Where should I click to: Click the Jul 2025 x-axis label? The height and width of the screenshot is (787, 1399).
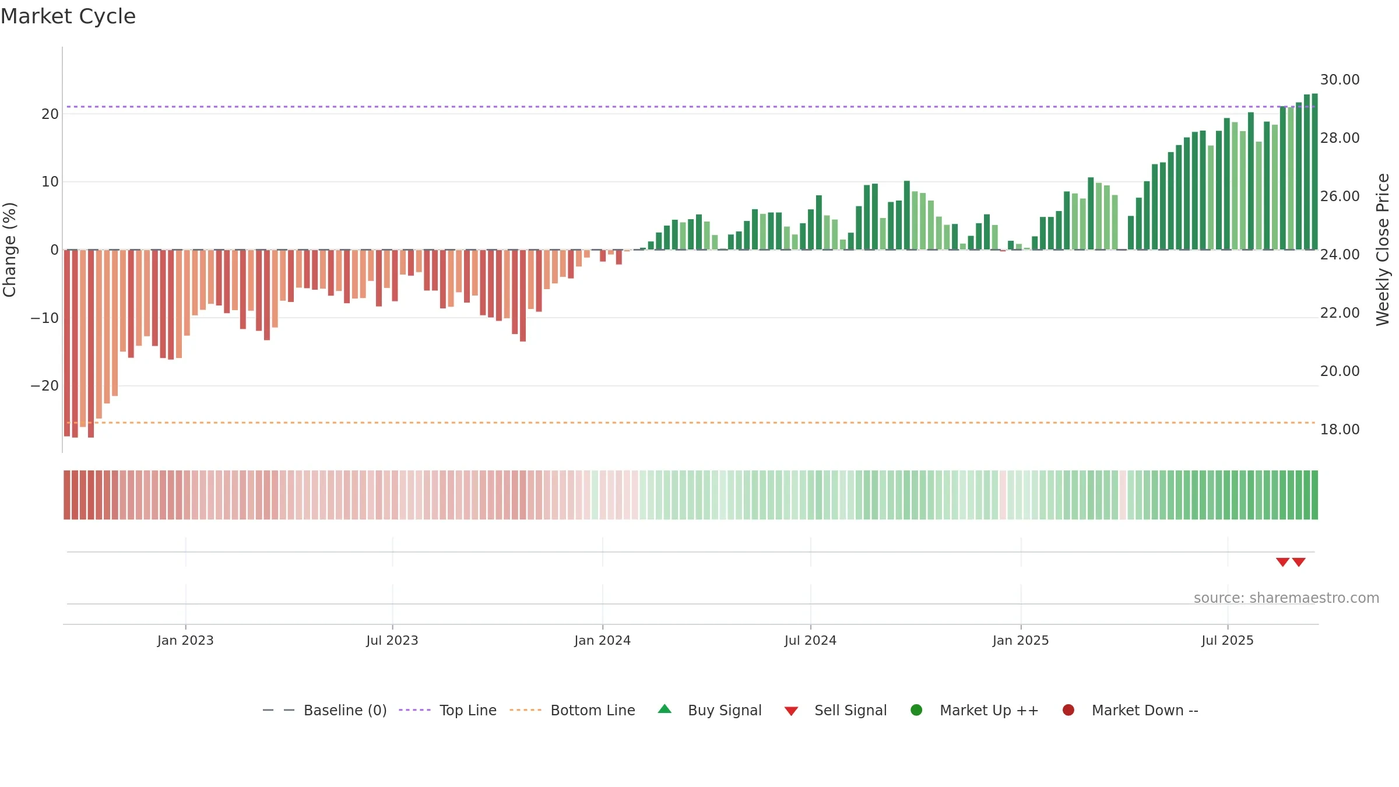(1227, 640)
